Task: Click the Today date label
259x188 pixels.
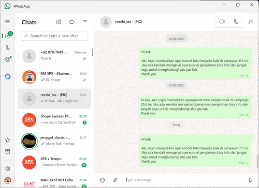Action: (176, 124)
